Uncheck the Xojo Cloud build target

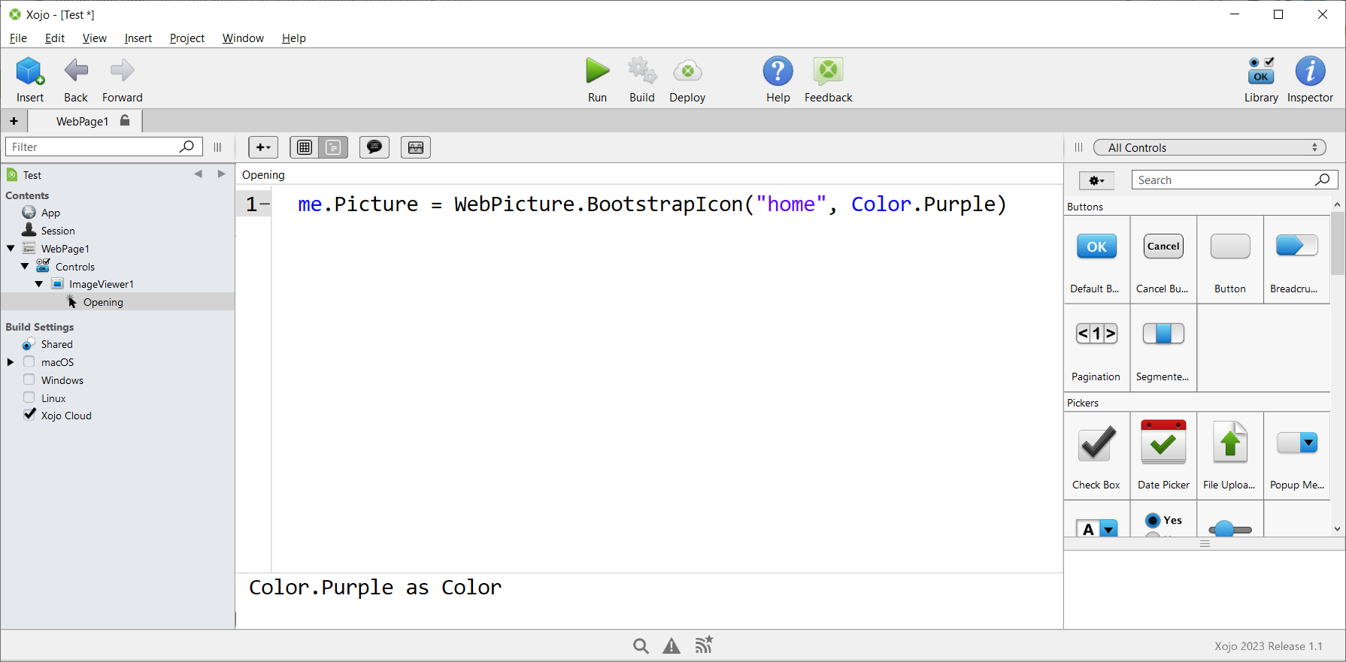[x=29, y=415]
